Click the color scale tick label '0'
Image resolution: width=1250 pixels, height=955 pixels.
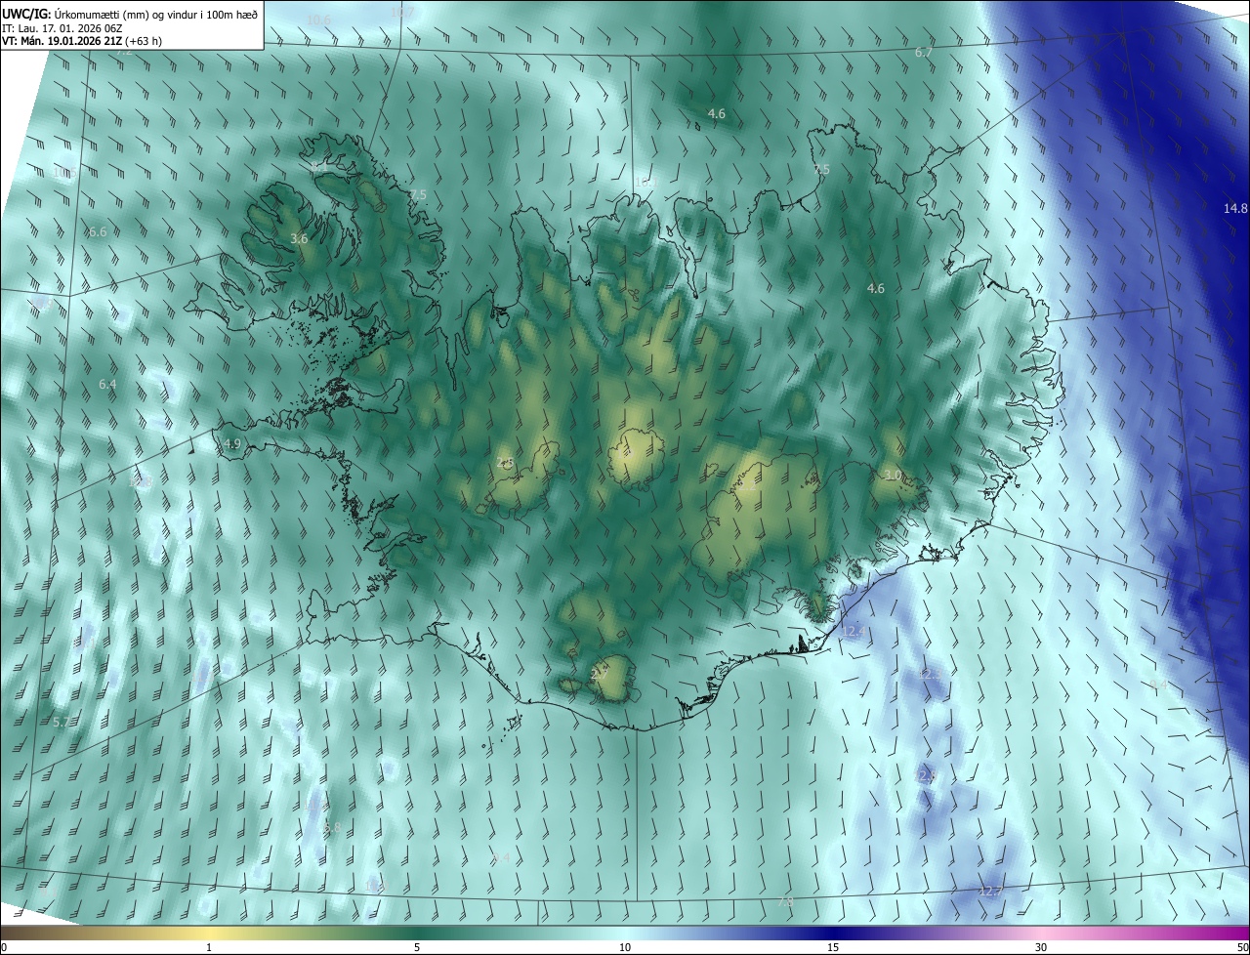point(4,947)
